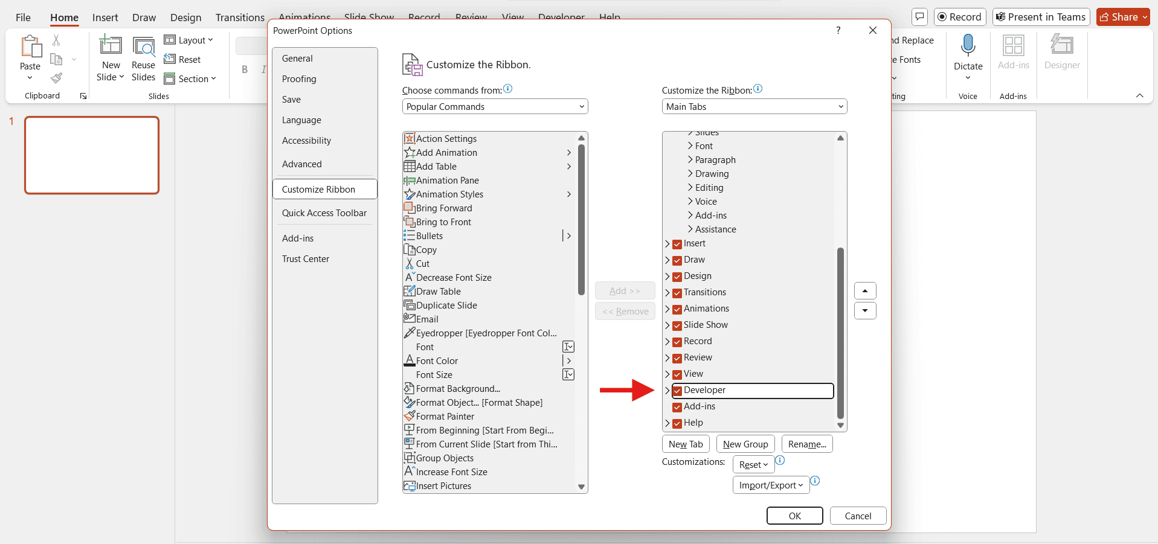Open the Trust Center category
The width and height of the screenshot is (1158, 544).
(x=325, y=259)
